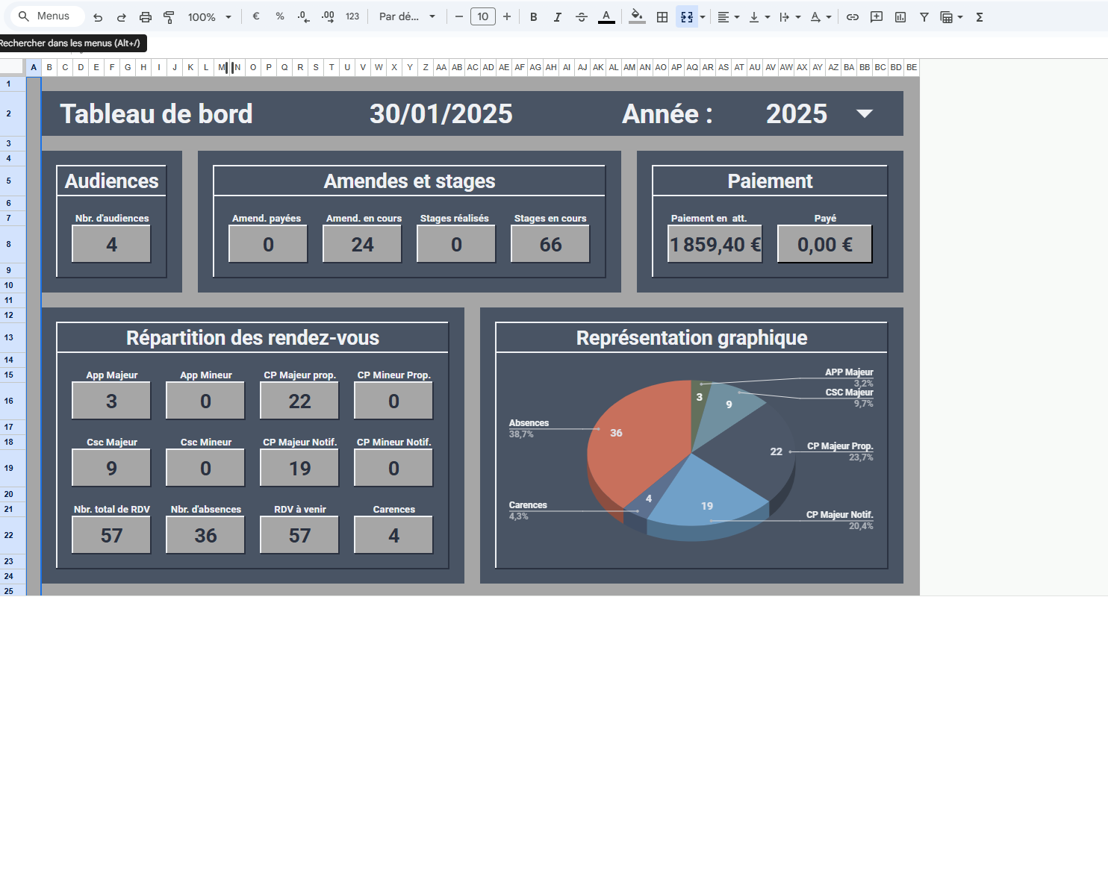Click the date 30/01/2025
Screen dimensions: 1108x894
point(441,113)
